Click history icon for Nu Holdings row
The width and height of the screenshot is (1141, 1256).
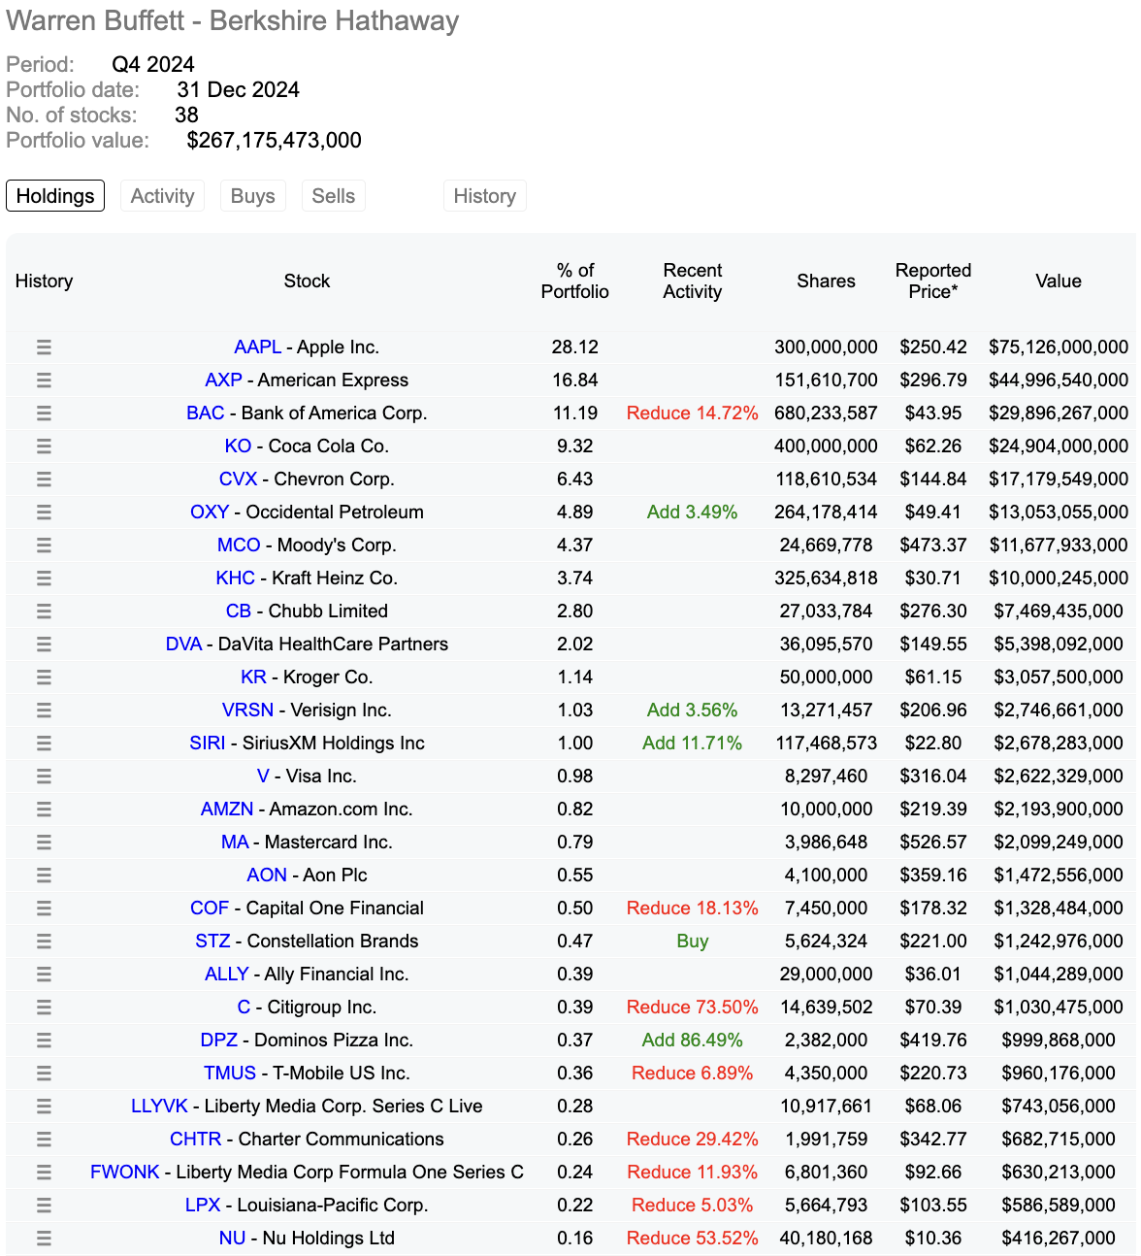point(44,1238)
